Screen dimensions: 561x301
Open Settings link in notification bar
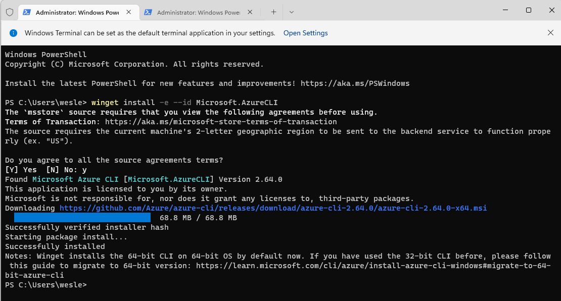tap(306, 33)
